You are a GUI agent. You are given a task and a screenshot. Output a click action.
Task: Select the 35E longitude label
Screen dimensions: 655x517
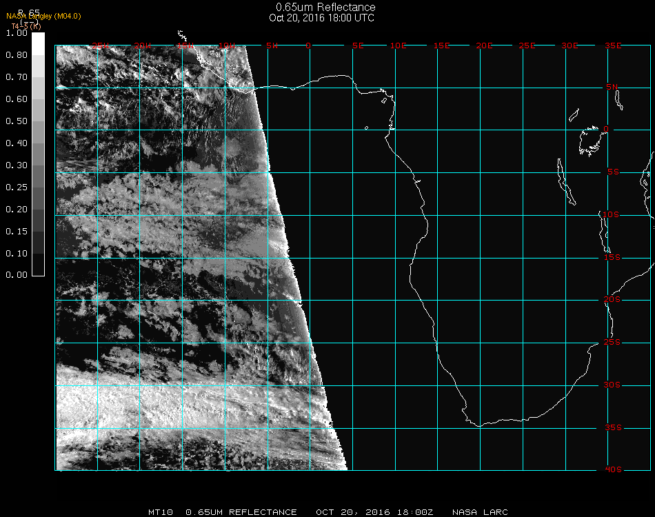click(613, 45)
